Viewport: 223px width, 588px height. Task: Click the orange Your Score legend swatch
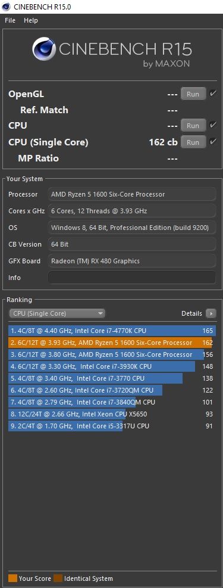(12, 578)
